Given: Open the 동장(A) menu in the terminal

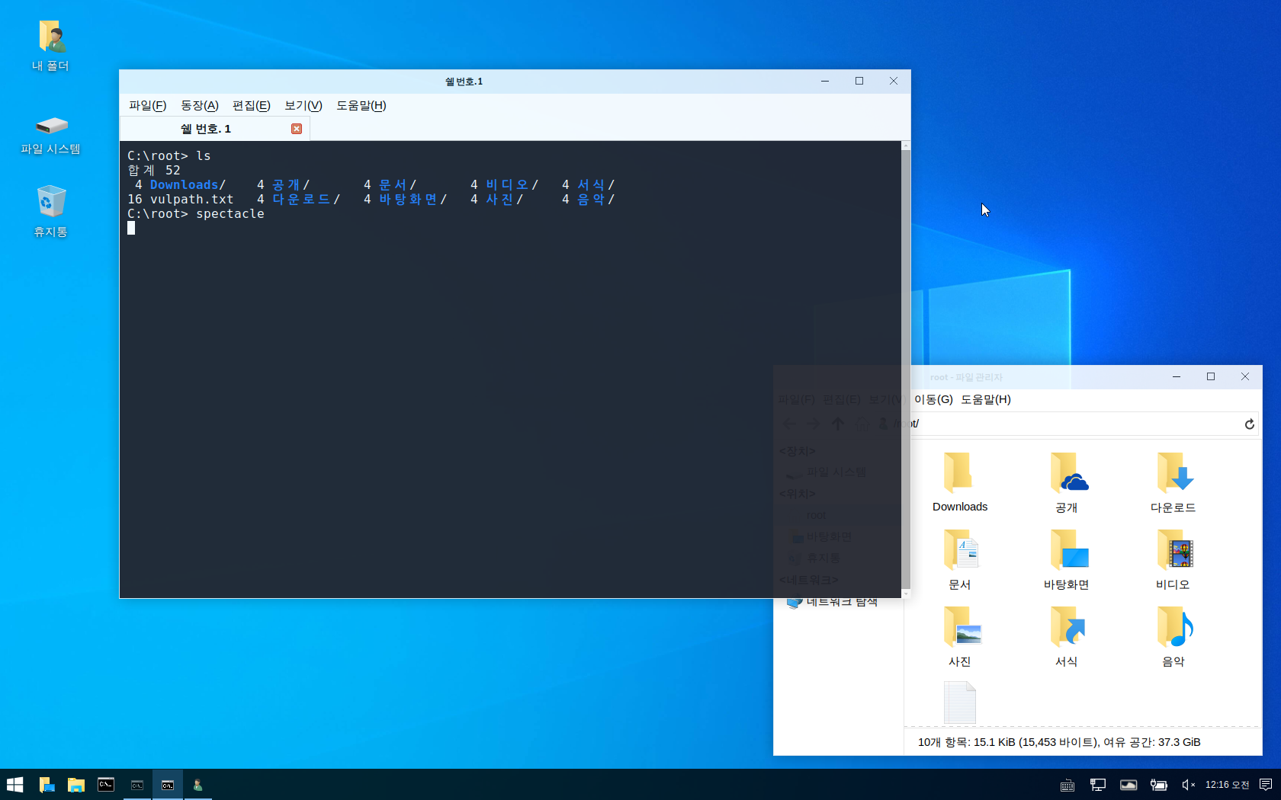Looking at the screenshot, I should coord(200,106).
